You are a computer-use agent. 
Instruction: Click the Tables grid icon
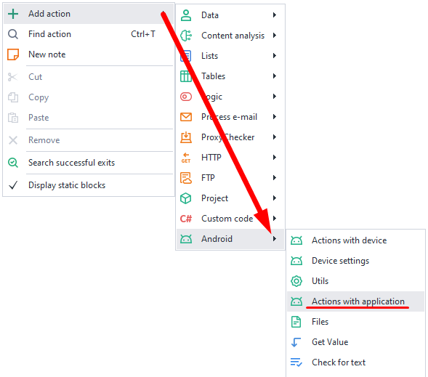(x=186, y=76)
